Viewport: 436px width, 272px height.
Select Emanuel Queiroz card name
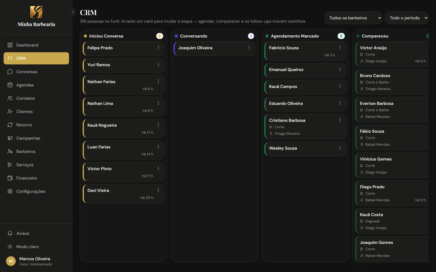[286, 70]
